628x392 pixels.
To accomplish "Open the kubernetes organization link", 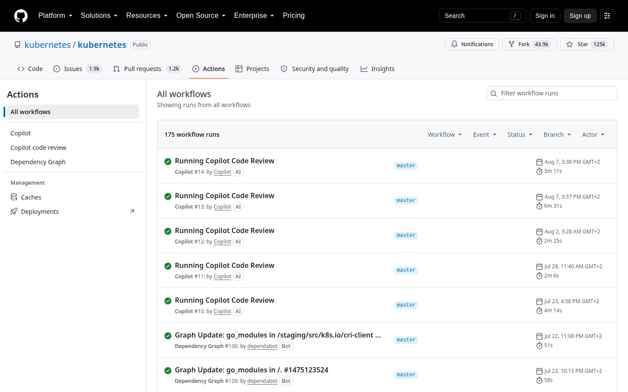I will pos(48,45).
